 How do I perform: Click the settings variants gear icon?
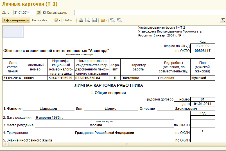click(x=55, y=20)
